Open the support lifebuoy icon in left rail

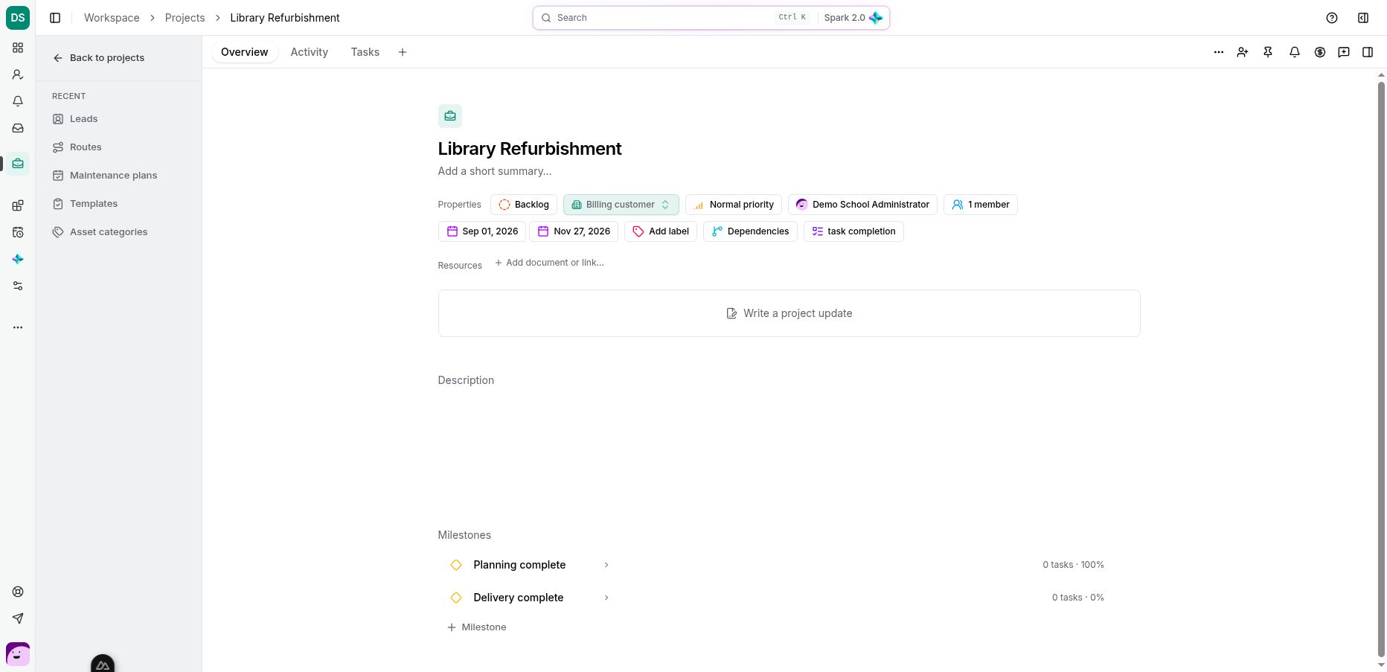point(18,592)
